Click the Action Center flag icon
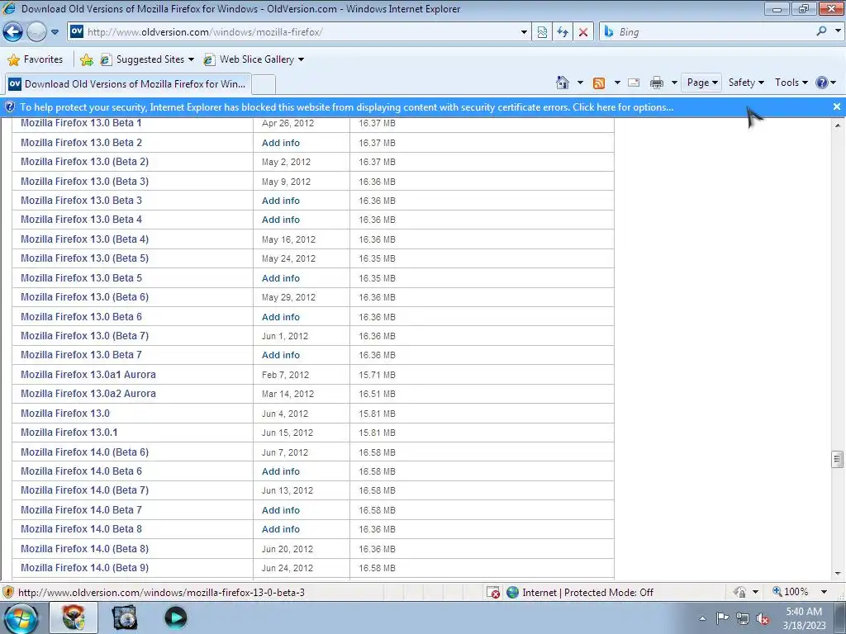This screenshot has height=634, width=846. 722,618
